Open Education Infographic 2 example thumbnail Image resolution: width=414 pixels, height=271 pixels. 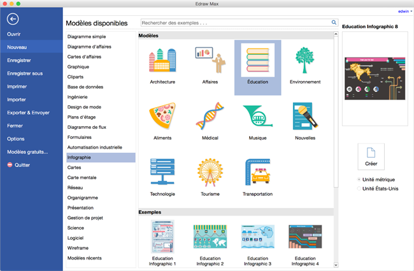210,237
